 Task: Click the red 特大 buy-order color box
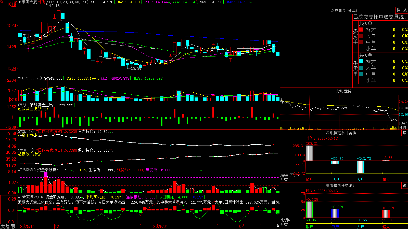pos(361,30)
